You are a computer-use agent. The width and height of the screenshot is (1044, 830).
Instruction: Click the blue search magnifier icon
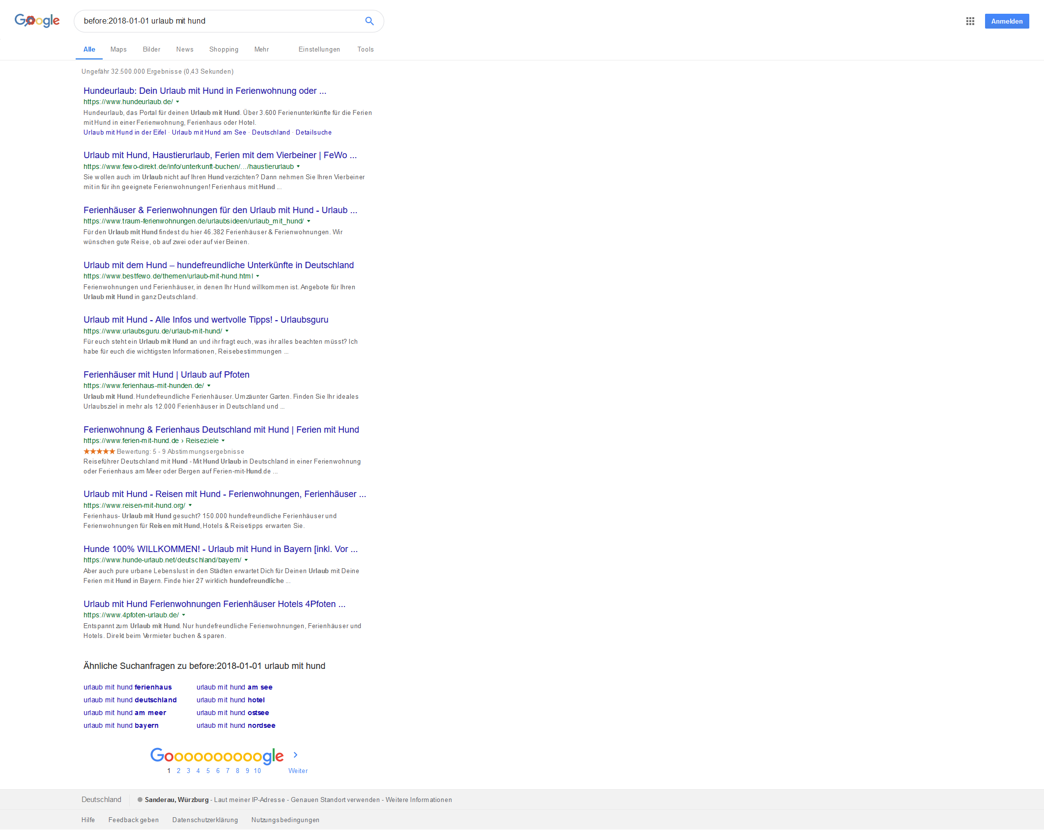pyautogui.click(x=369, y=21)
